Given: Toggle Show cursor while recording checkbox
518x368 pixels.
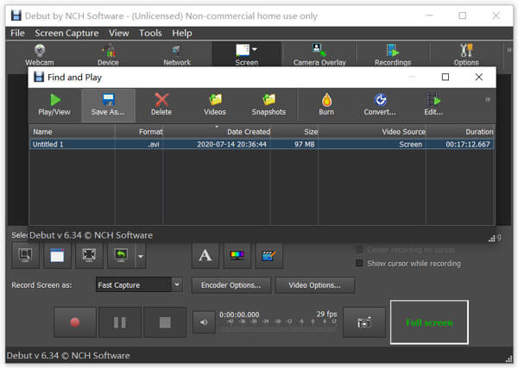Looking at the screenshot, I should [x=359, y=264].
